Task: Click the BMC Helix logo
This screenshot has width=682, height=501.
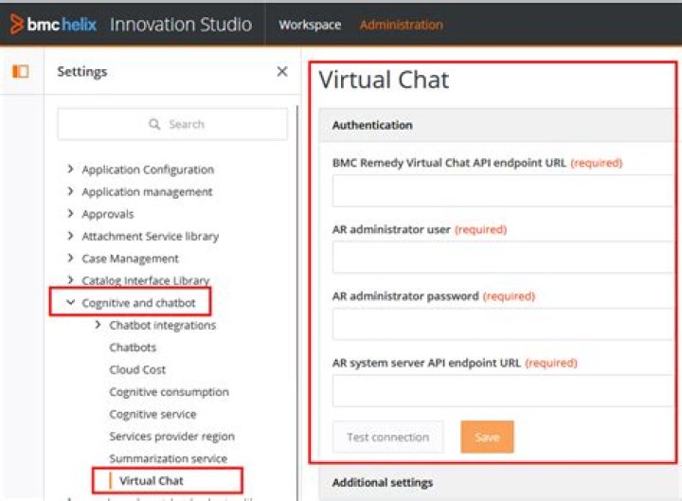Action: pos(53,25)
